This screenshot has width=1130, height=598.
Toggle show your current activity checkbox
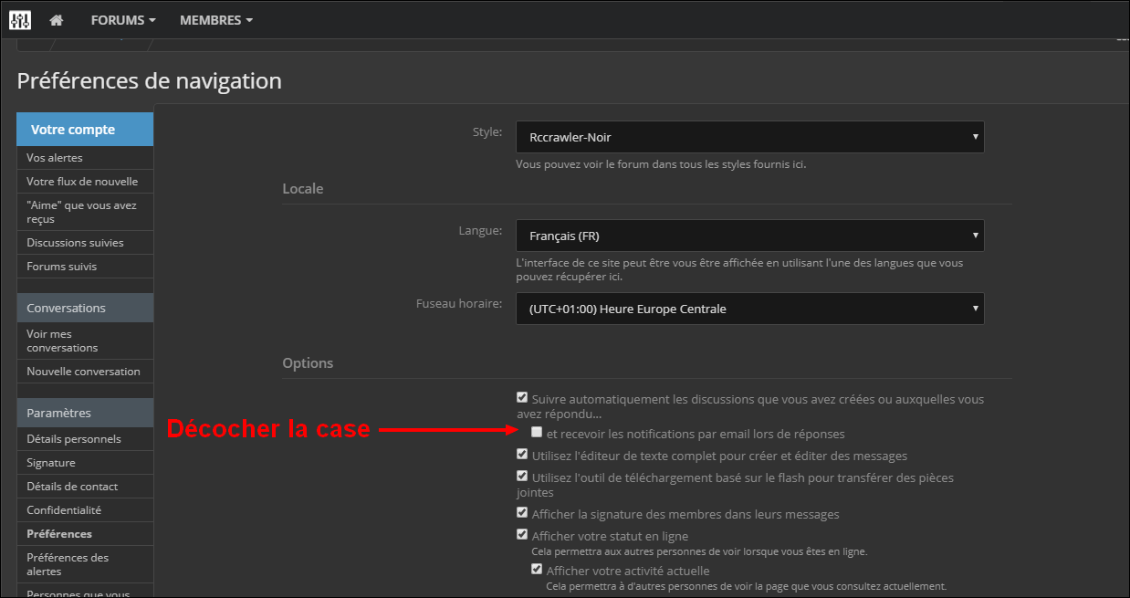[x=537, y=570]
